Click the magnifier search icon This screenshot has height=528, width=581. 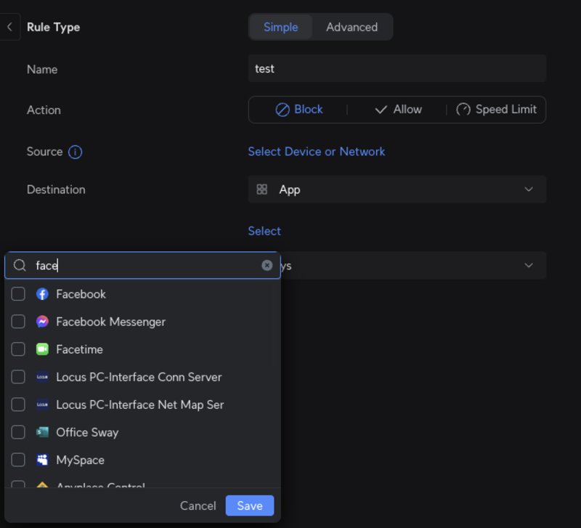pos(20,265)
